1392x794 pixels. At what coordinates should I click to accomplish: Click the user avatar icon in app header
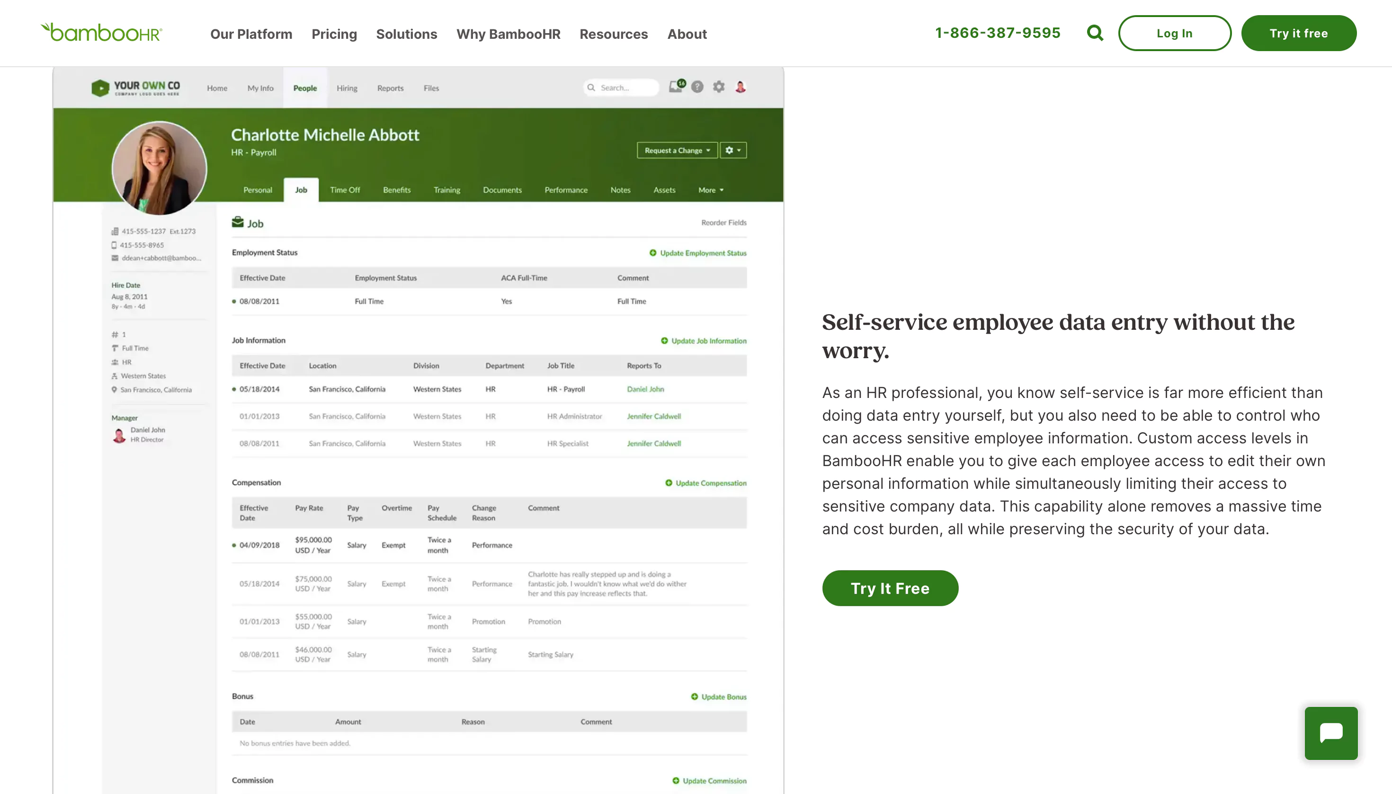pyautogui.click(x=741, y=87)
